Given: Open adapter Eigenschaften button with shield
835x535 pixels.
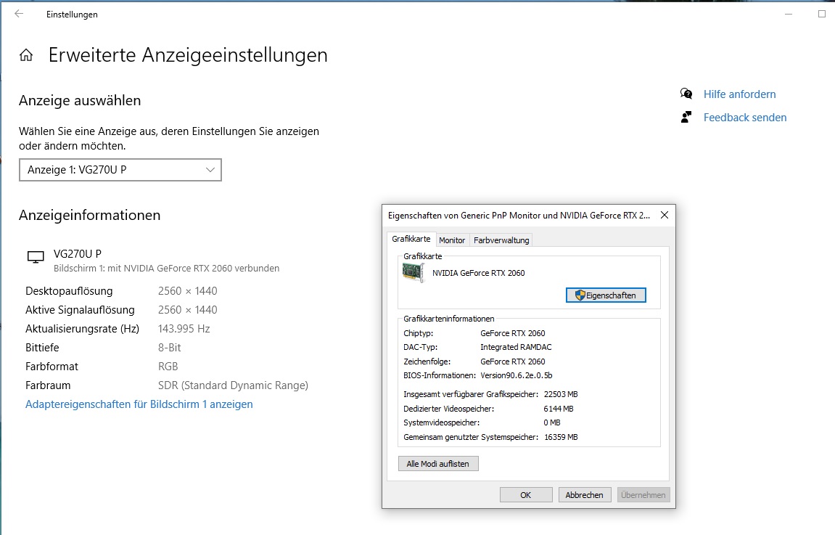Looking at the screenshot, I should point(606,295).
